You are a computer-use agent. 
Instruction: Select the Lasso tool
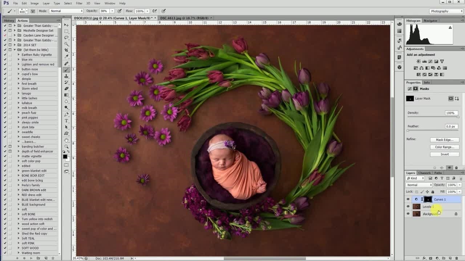66,37
